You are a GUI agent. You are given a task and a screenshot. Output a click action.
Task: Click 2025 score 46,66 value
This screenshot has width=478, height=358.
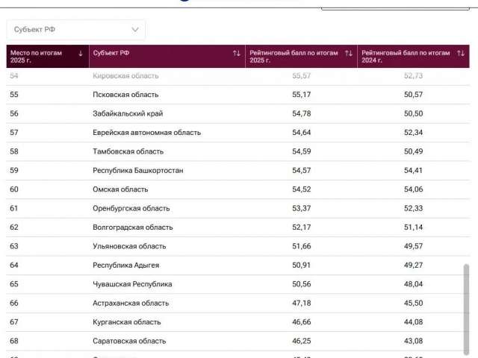pyautogui.click(x=301, y=322)
